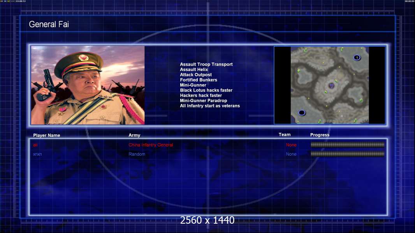Click team value 'None' for ali
The image size is (415, 233).
tap(291, 145)
